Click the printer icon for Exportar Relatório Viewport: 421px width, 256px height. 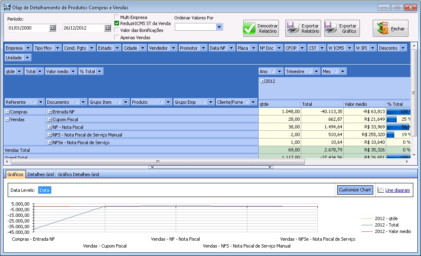[293, 29]
